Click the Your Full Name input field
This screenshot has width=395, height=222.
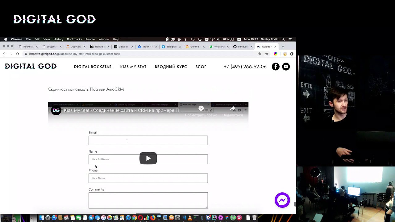[x=148, y=159]
